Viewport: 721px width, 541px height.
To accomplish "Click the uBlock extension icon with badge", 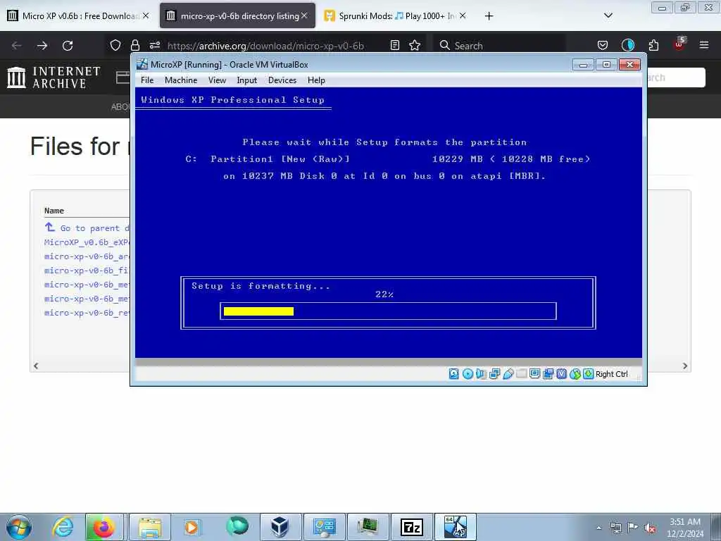I will pyautogui.click(x=679, y=44).
